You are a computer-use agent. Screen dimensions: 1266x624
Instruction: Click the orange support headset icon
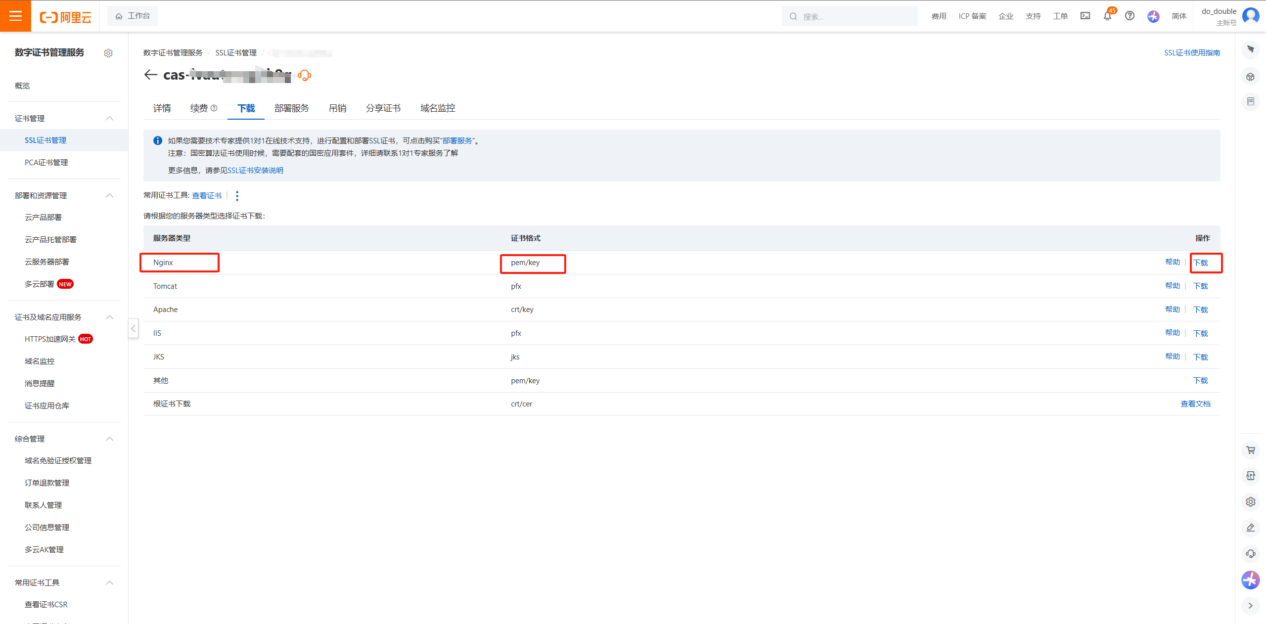(x=305, y=75)
